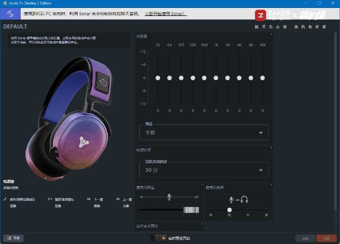Click the phone call icon under multimedia controls
The image size is (340, 244).
click(5, 199)
